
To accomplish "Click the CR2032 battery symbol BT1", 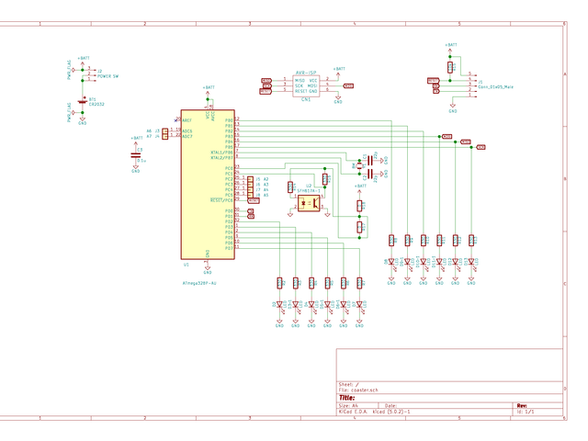I will 83,103.
